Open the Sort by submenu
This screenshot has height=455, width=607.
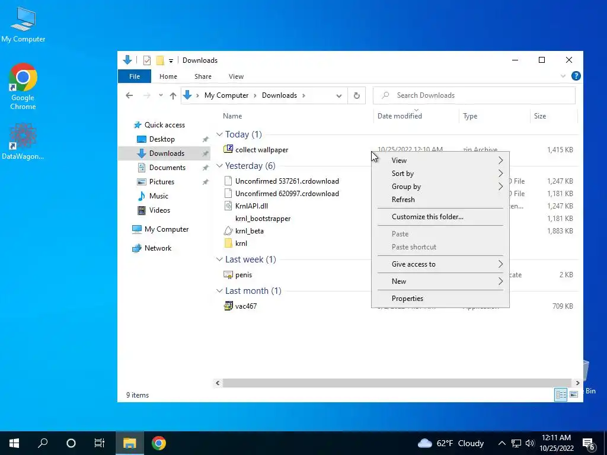440,174
